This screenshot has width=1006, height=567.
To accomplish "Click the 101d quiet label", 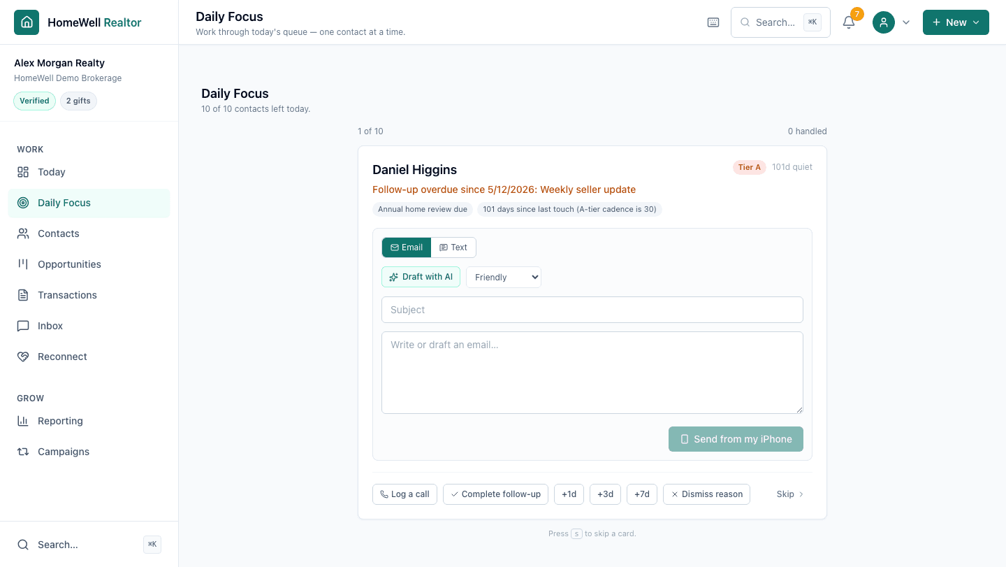I will tap(792, 167).
